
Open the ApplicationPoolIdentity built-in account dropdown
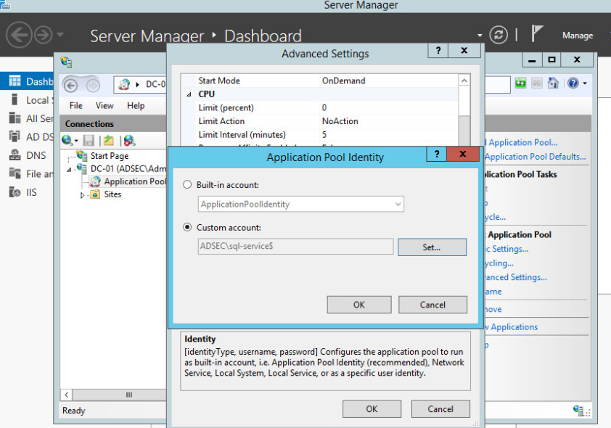point(301,204)
